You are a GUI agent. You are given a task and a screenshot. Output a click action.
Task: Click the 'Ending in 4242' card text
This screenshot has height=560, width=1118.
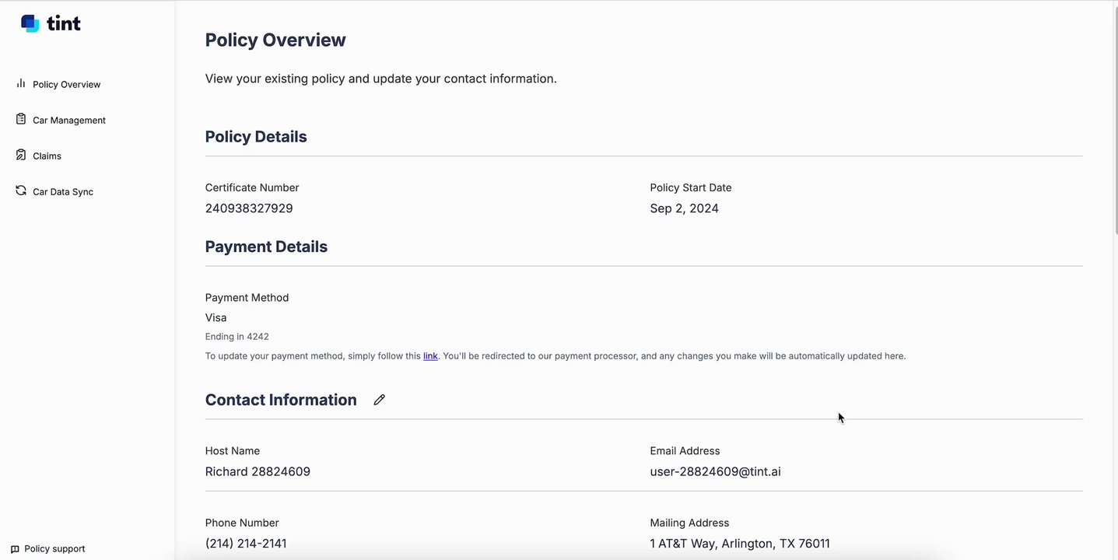coord(237,337)
